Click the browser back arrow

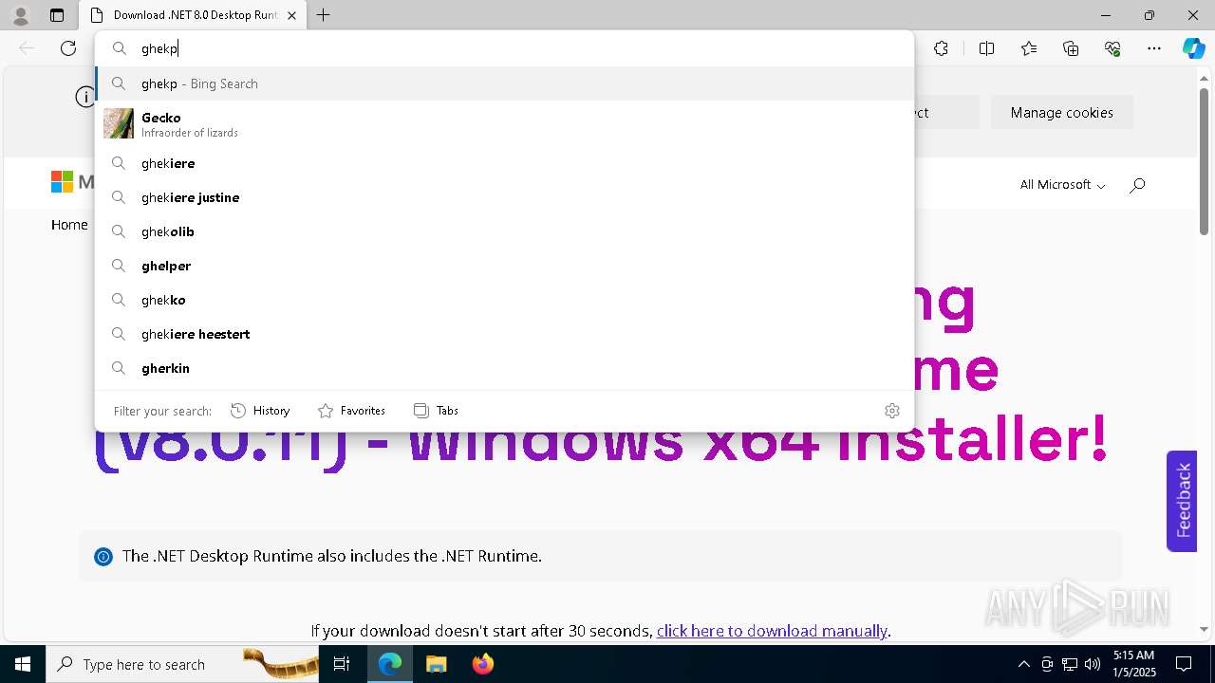click(27, 48)
